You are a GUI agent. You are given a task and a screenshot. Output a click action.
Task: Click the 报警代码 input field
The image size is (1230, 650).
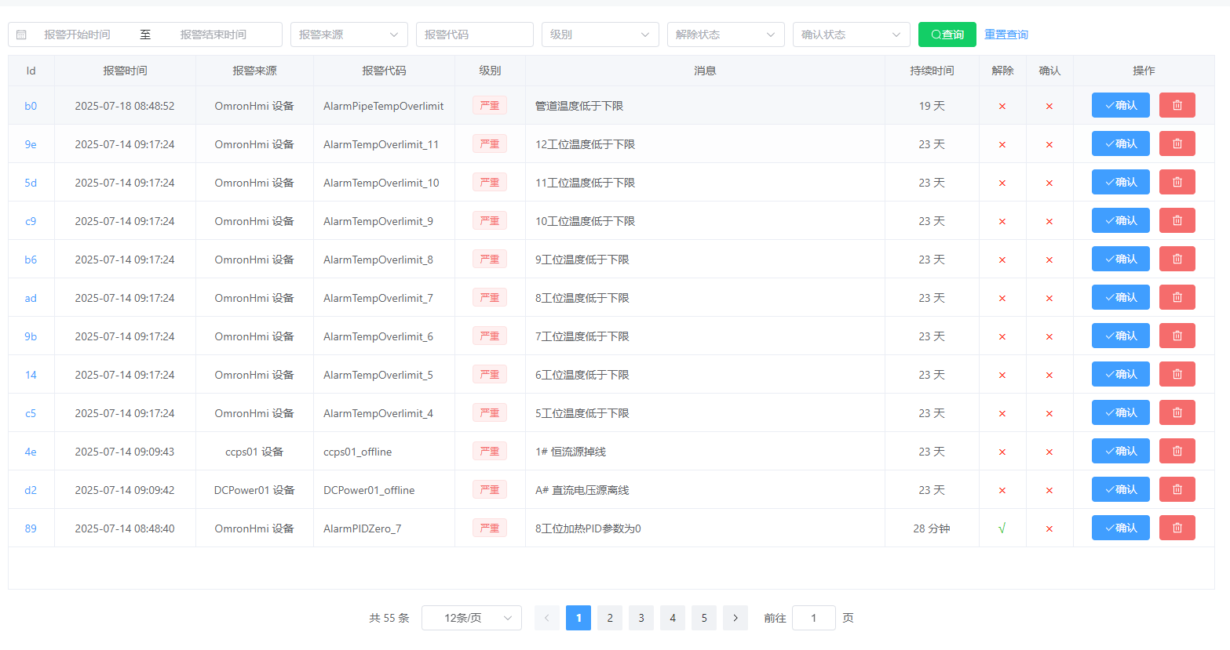474,34
